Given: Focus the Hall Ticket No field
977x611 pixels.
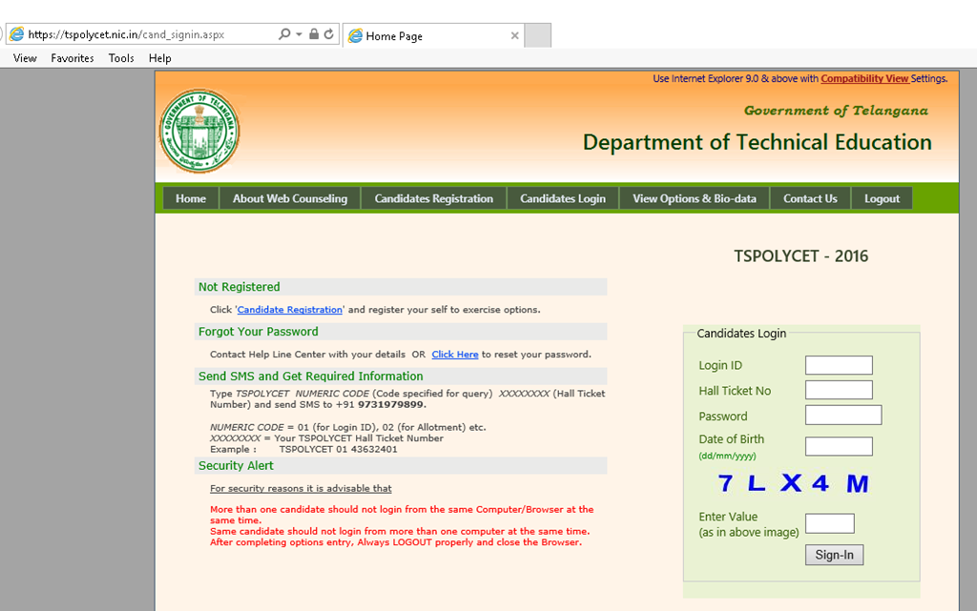Looking at the screenshot, I should (x=839, y=390).
